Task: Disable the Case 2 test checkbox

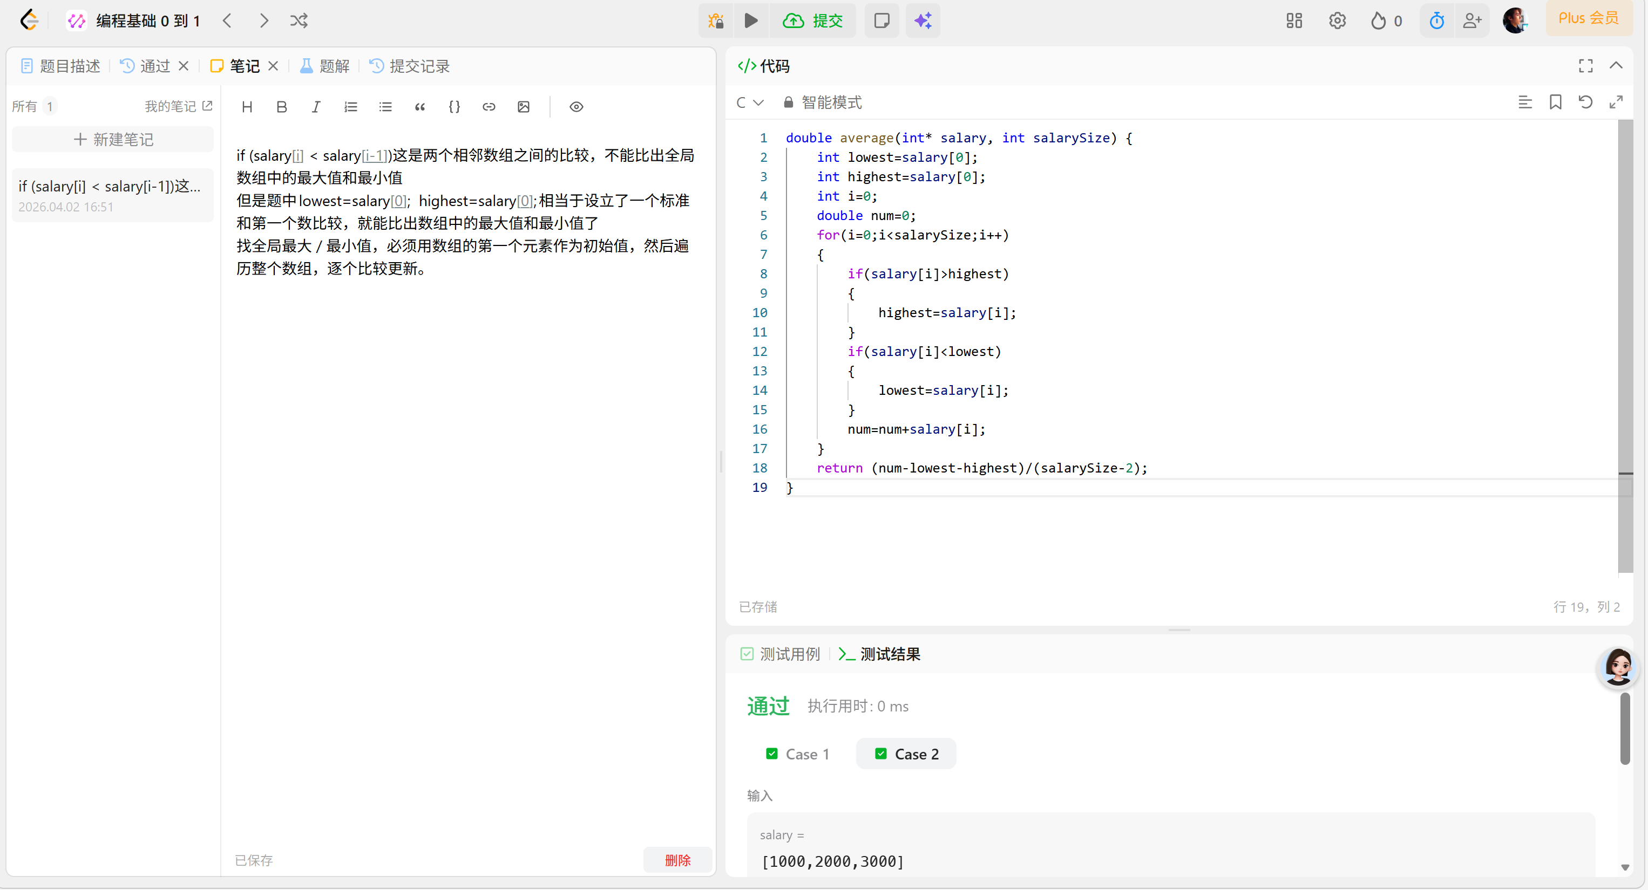Action: tap(880, 754)
